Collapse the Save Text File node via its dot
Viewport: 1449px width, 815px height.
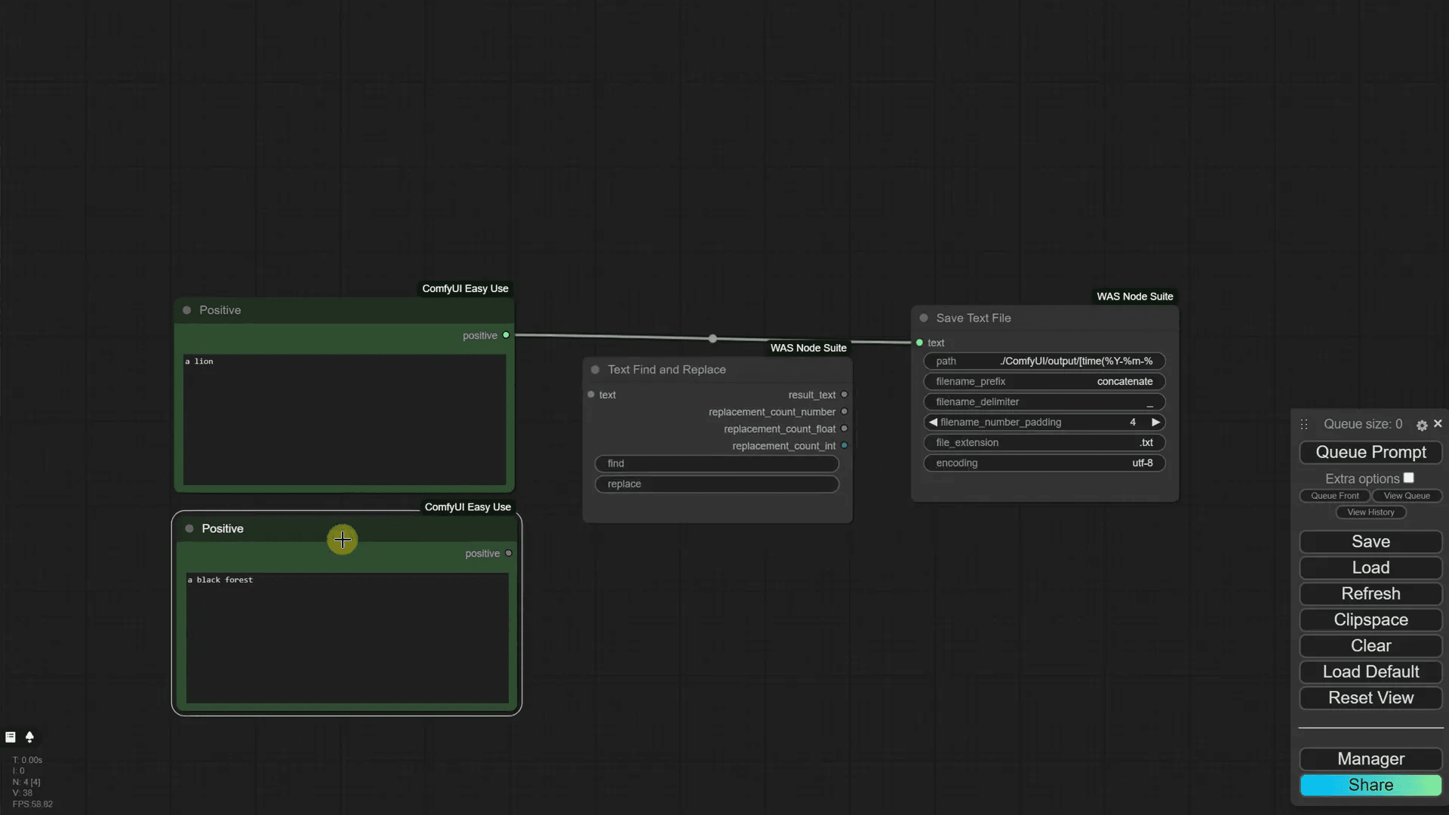coord(924,318)
